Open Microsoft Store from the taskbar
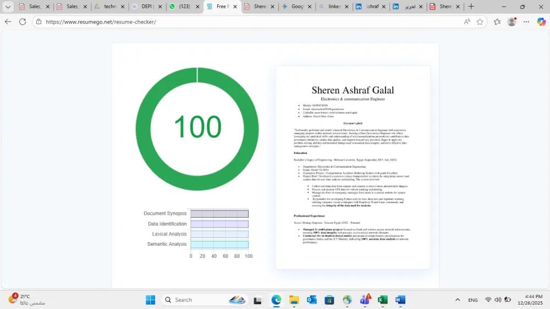The width and height of the screenshot is (550, 309). pos(329,300)
